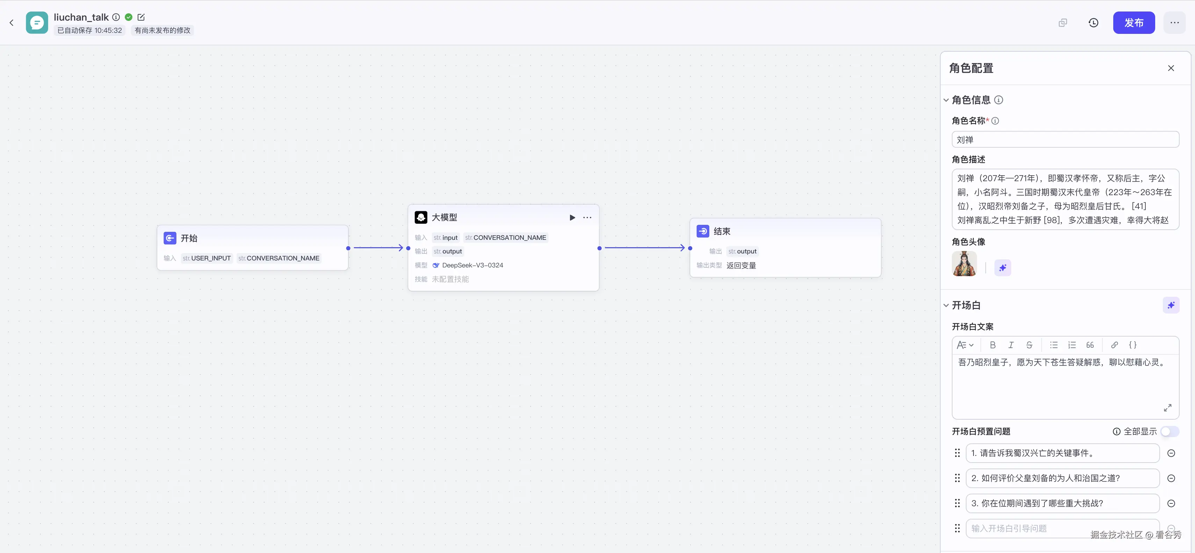Screen dimensions: 1195x553
Task: Run the 大模型 node with play icon
Action: coord(572,217)
